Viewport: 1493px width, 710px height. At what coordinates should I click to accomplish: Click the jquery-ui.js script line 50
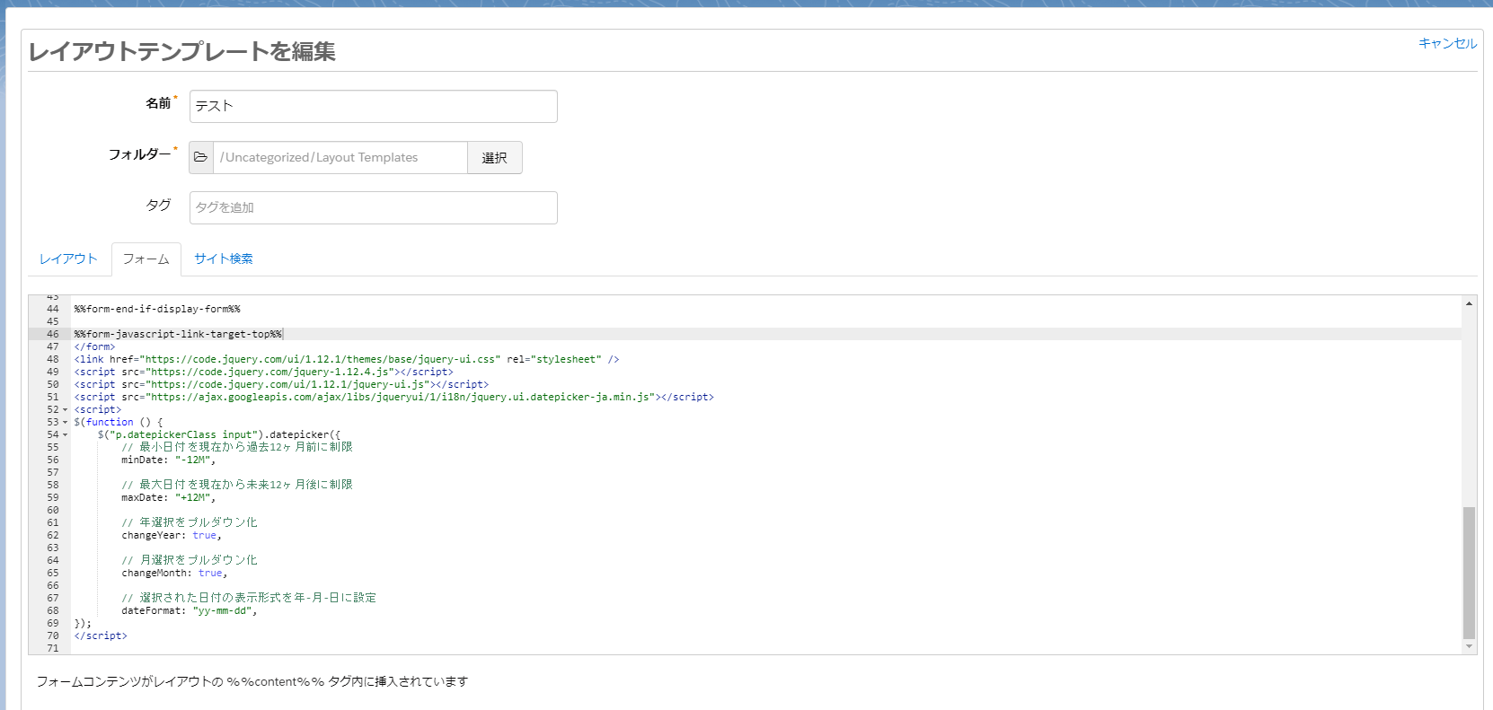coord(281,384)
